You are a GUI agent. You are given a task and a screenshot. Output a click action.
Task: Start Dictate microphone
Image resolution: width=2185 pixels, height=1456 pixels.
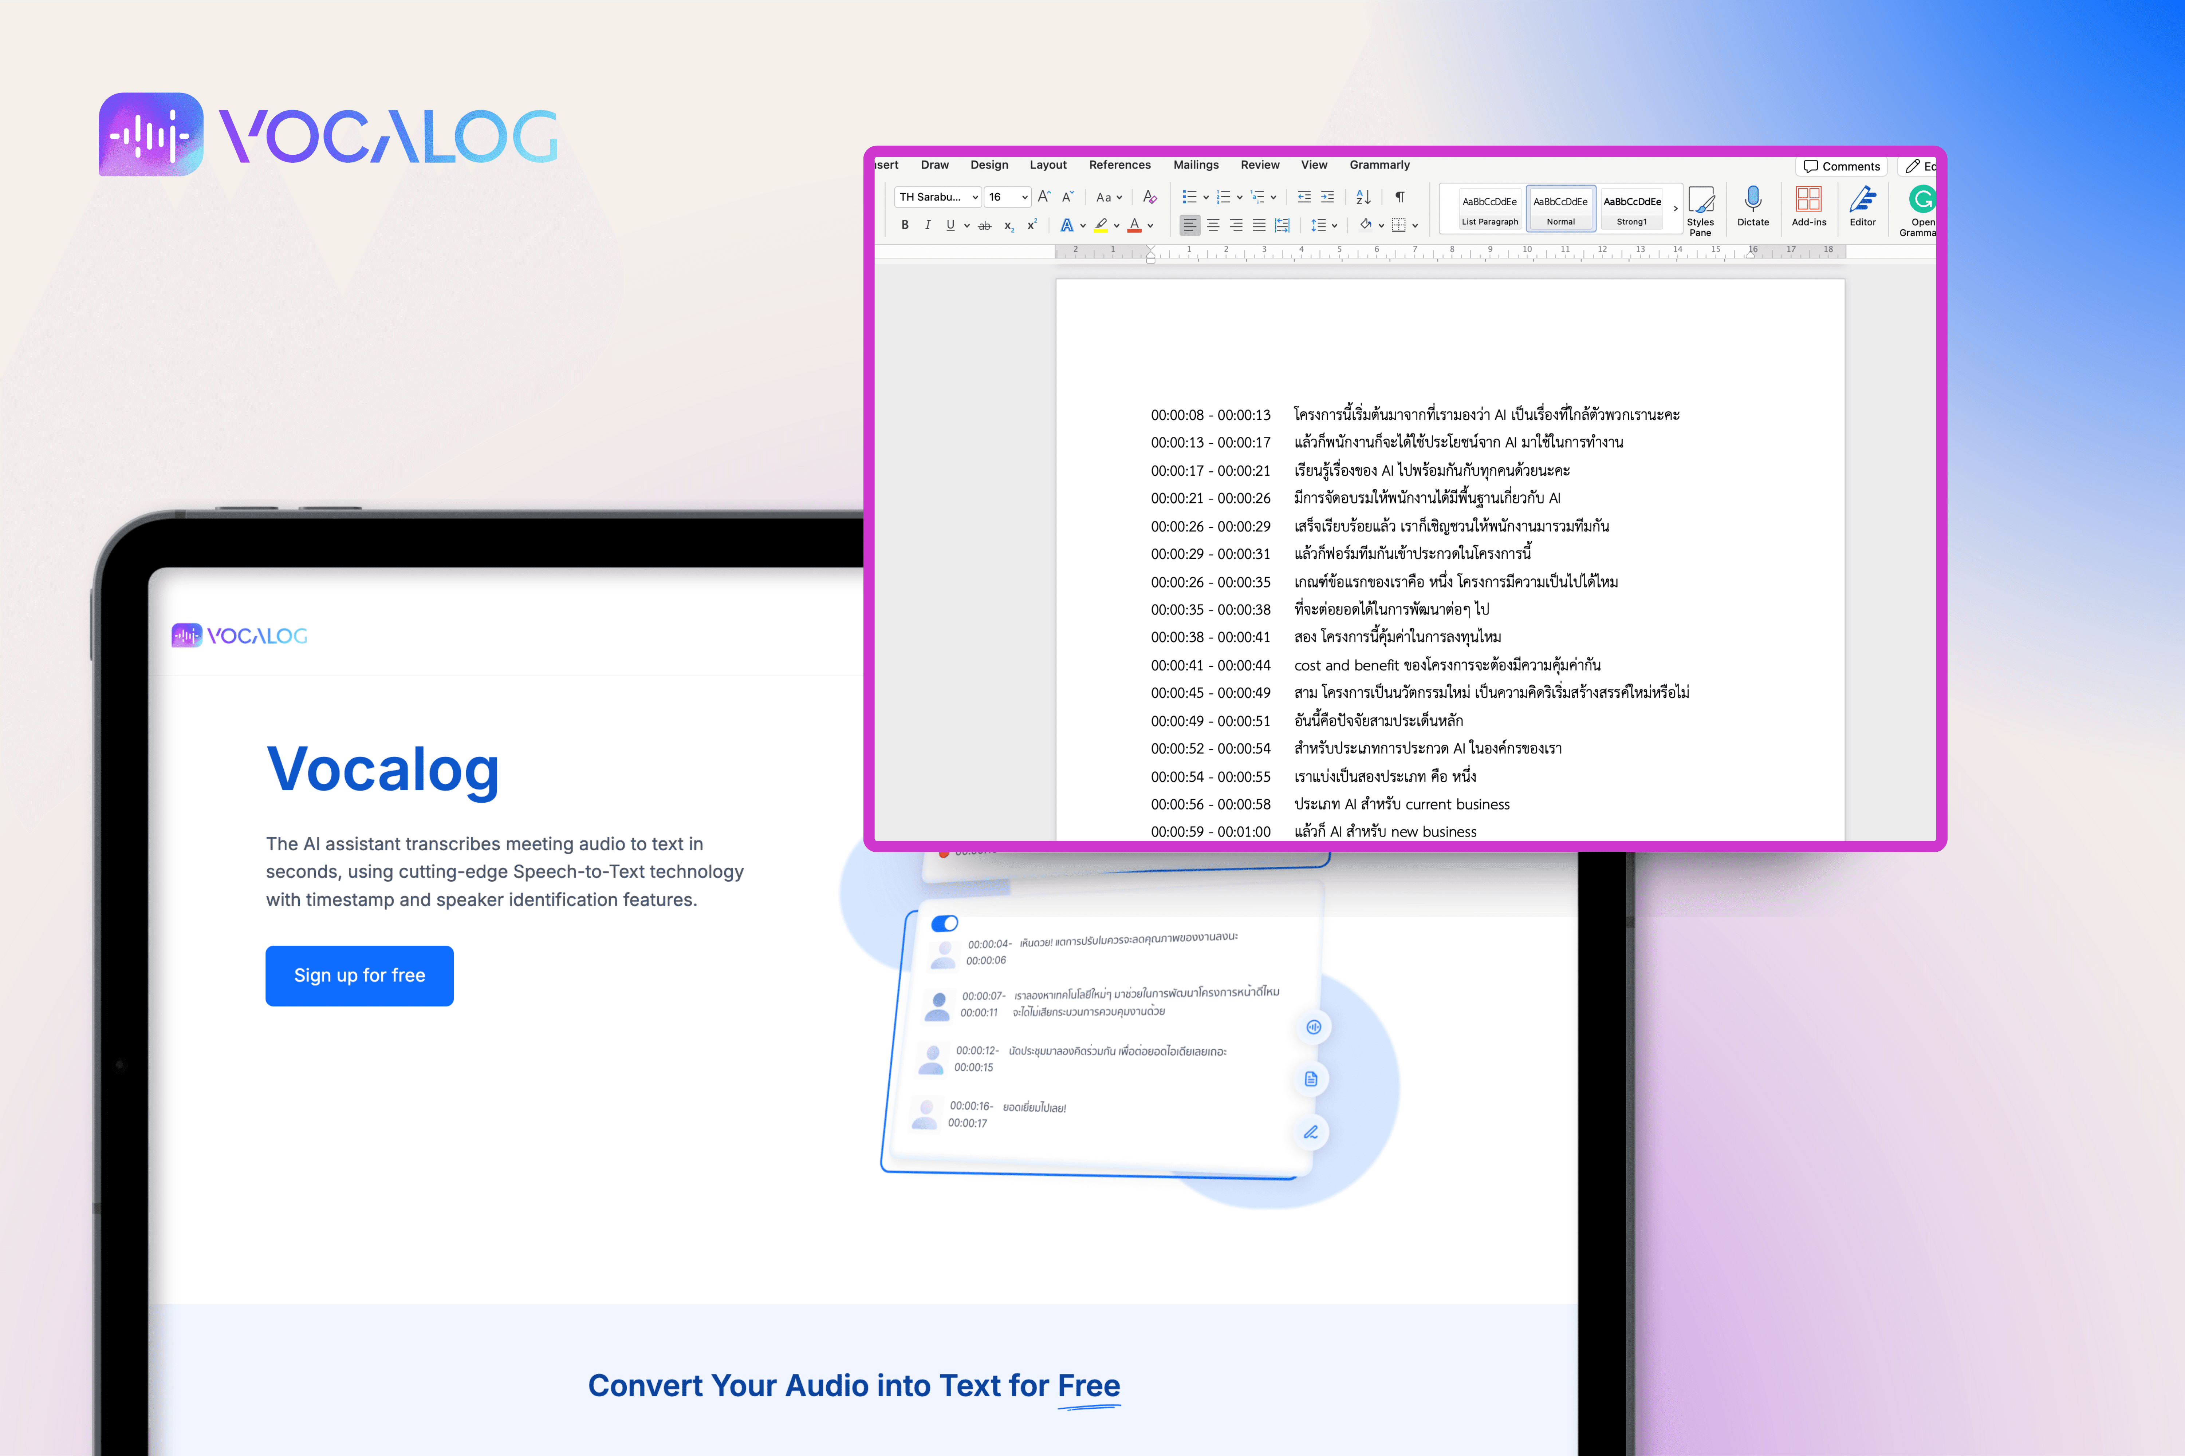(x=1753, y=206)
